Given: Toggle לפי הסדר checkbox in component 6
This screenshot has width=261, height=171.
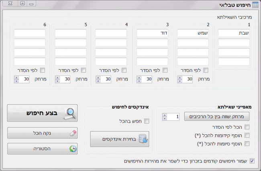Looking at the screenshot, I should 43,70.
